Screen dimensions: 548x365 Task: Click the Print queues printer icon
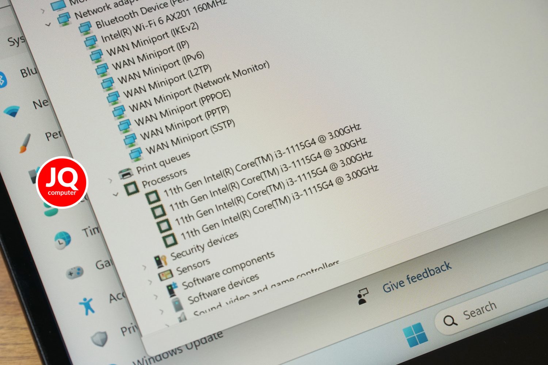tap(126, 173)
